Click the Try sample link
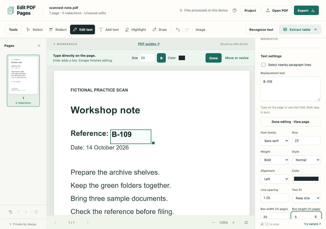The width and height of the screenshot is (326, 229). tap(313, 224)
